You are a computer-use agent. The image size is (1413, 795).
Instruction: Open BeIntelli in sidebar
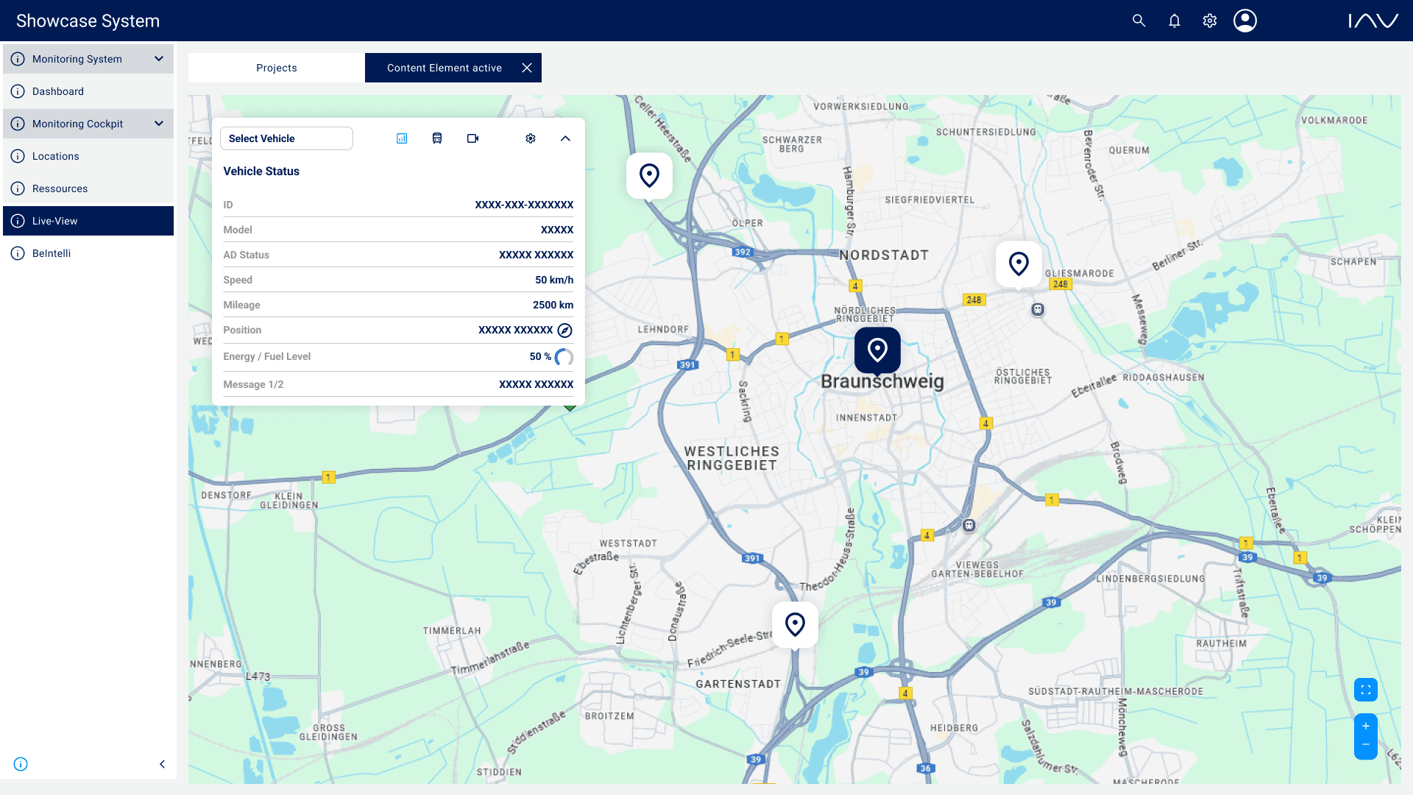click(x=88, y=253)
